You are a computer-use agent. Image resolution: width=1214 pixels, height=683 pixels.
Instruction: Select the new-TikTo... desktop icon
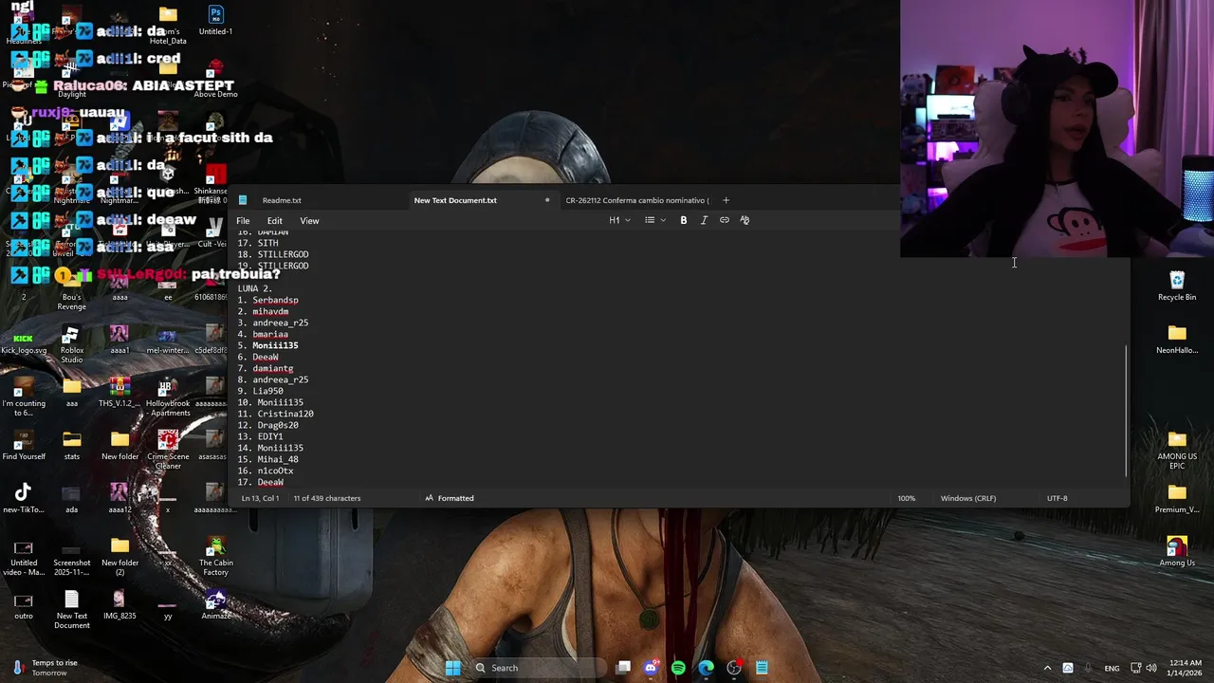point(24,498)
